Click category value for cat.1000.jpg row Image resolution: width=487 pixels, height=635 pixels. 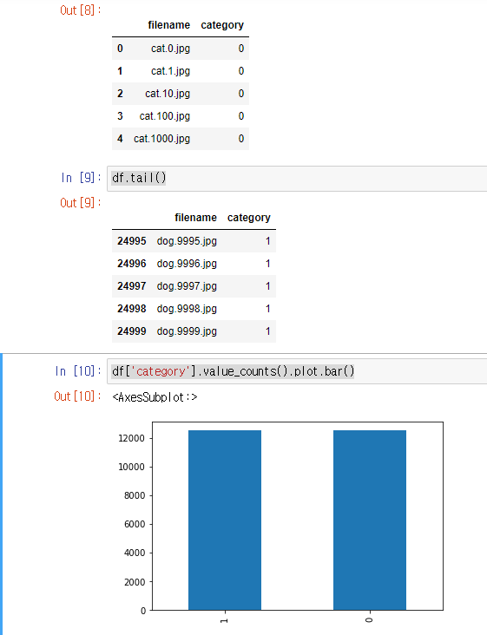[x=241, y=139]
